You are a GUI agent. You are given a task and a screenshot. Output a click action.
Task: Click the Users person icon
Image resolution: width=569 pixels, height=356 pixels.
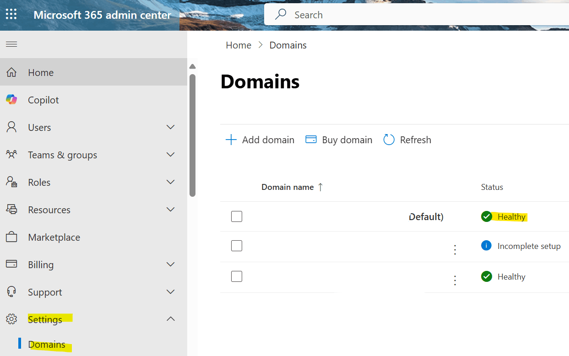pos(11,127)
